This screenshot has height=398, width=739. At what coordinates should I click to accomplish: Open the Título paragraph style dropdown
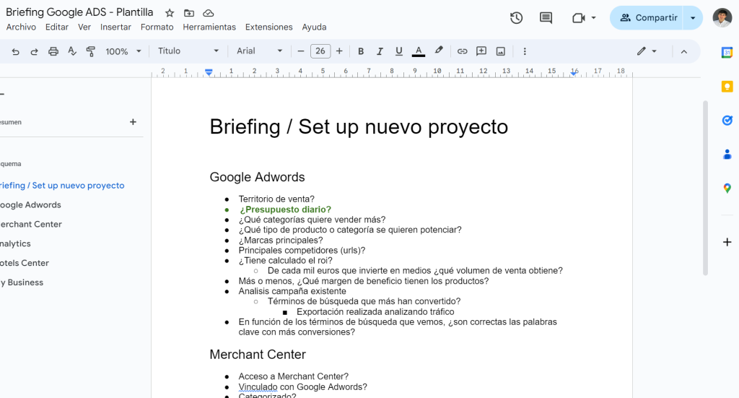tap(188, 51)
